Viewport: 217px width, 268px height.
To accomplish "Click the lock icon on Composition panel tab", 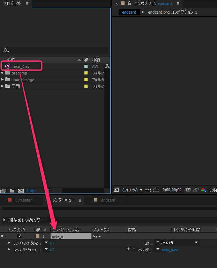I will [129, 3].
